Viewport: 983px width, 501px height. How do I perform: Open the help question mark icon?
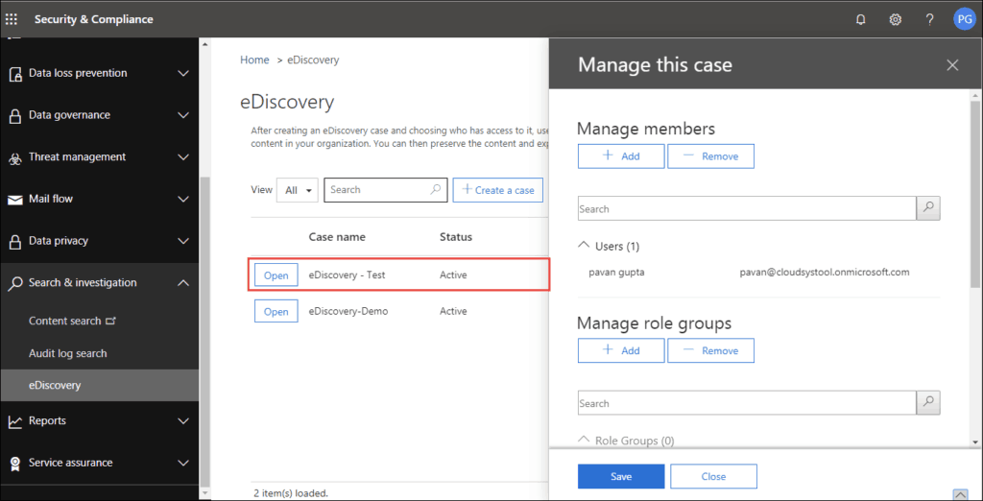[x=929, y=19]
